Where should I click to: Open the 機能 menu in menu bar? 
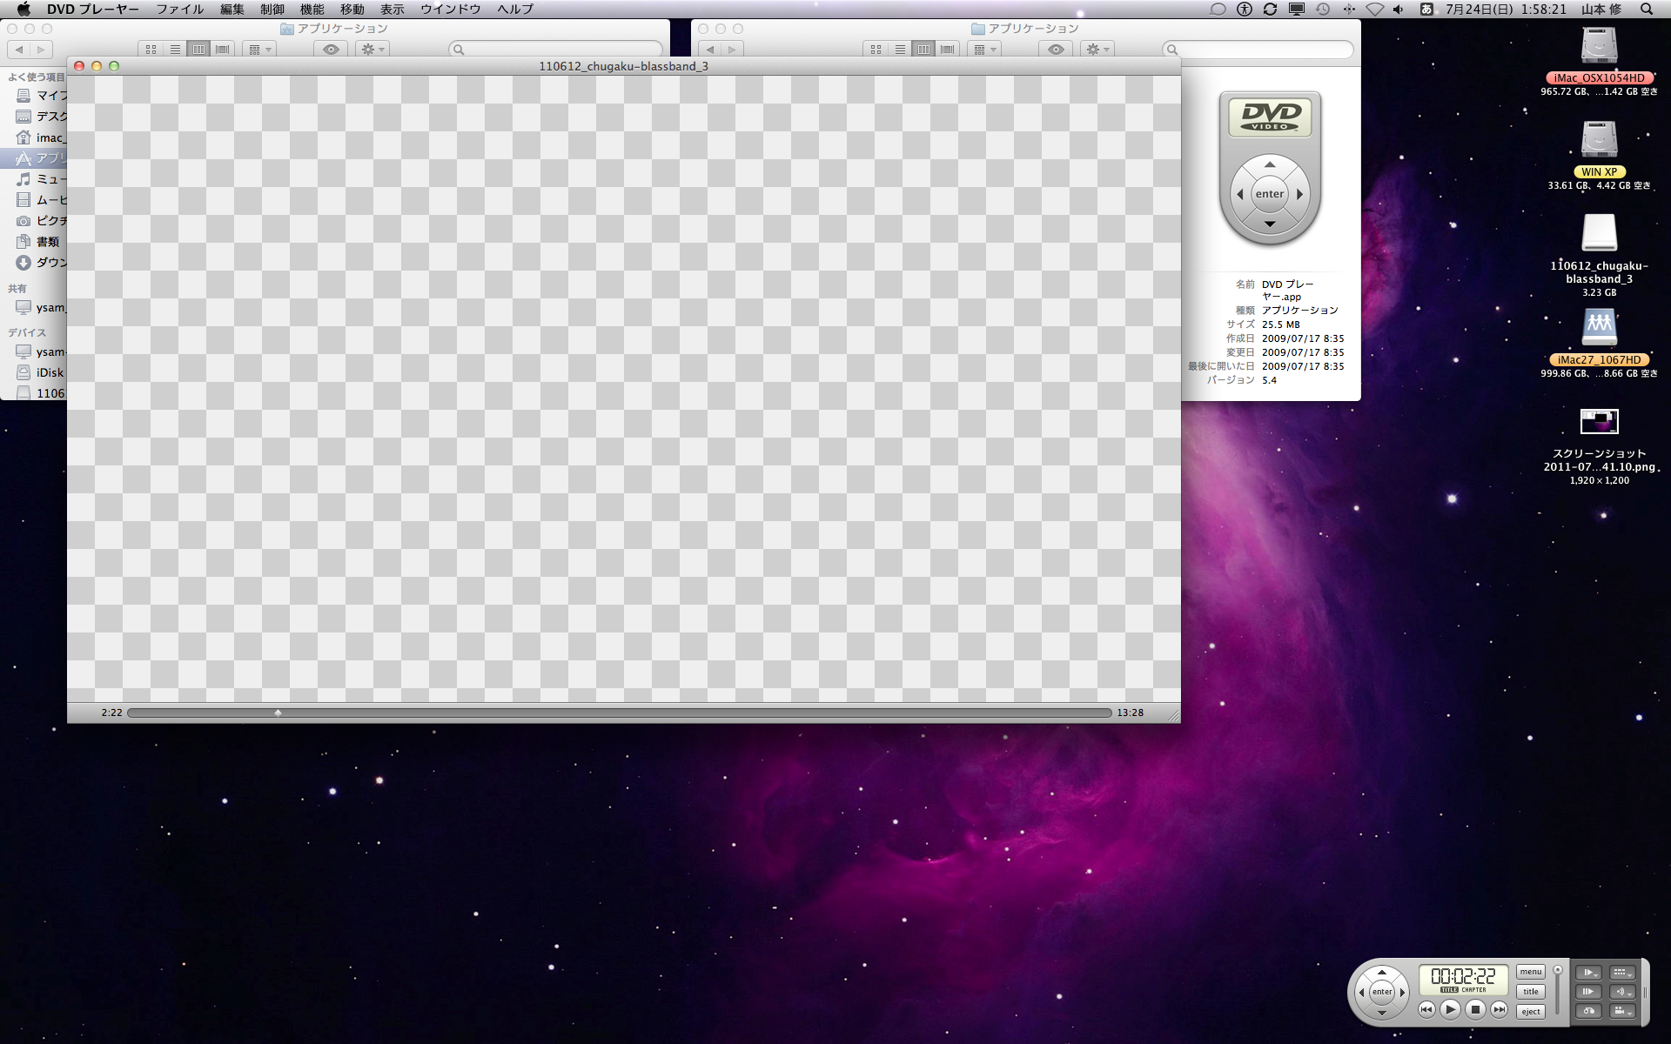point(312,10)
